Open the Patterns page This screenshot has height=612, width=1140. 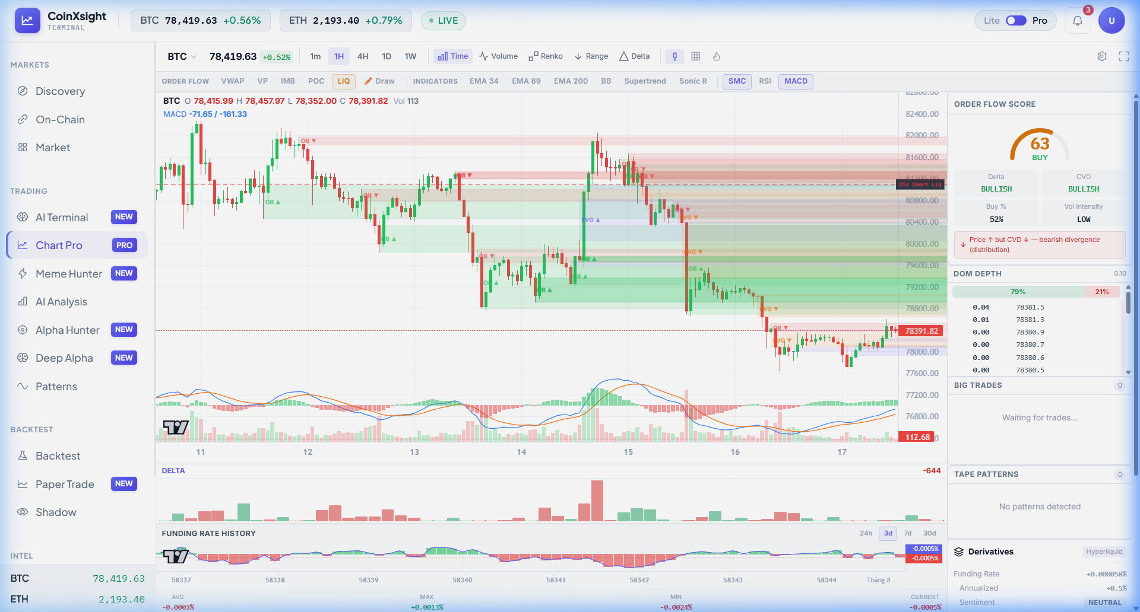(x=77, y=387)
